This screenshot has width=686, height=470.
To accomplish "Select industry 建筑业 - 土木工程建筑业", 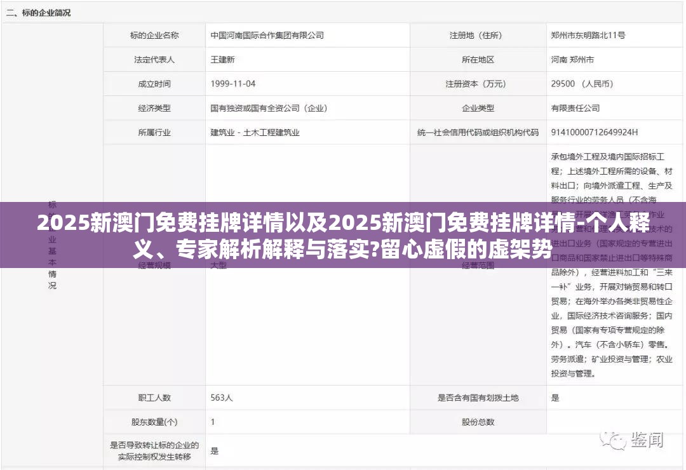I will (x=255, y=132).
